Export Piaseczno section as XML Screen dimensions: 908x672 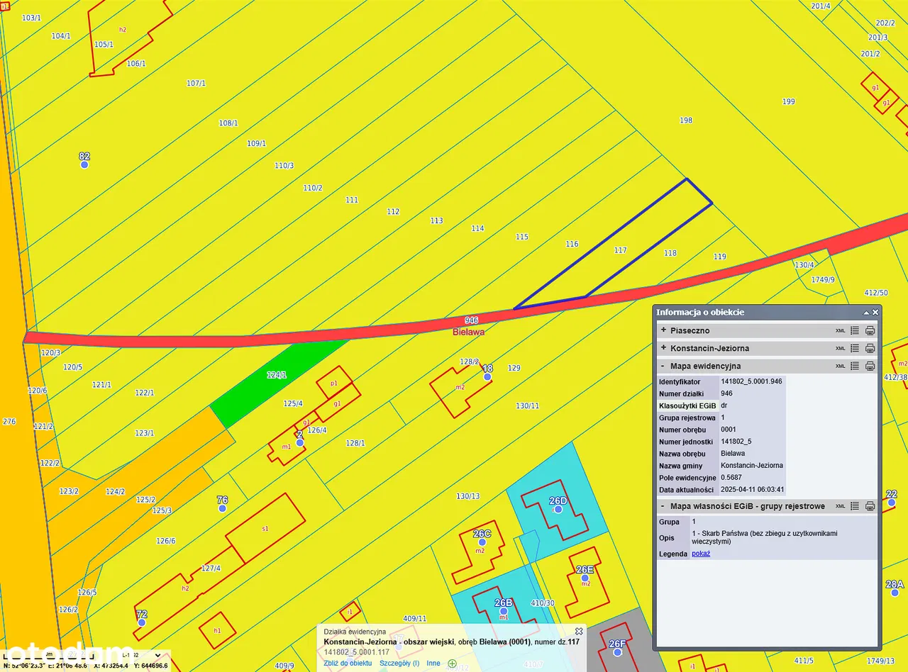840,331
